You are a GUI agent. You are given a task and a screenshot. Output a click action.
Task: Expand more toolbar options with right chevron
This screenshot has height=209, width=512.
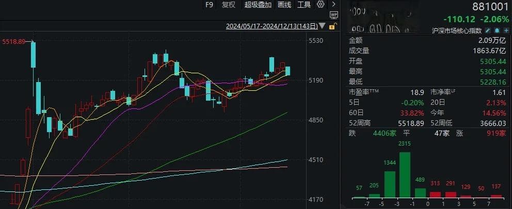(x=333, y=4)
